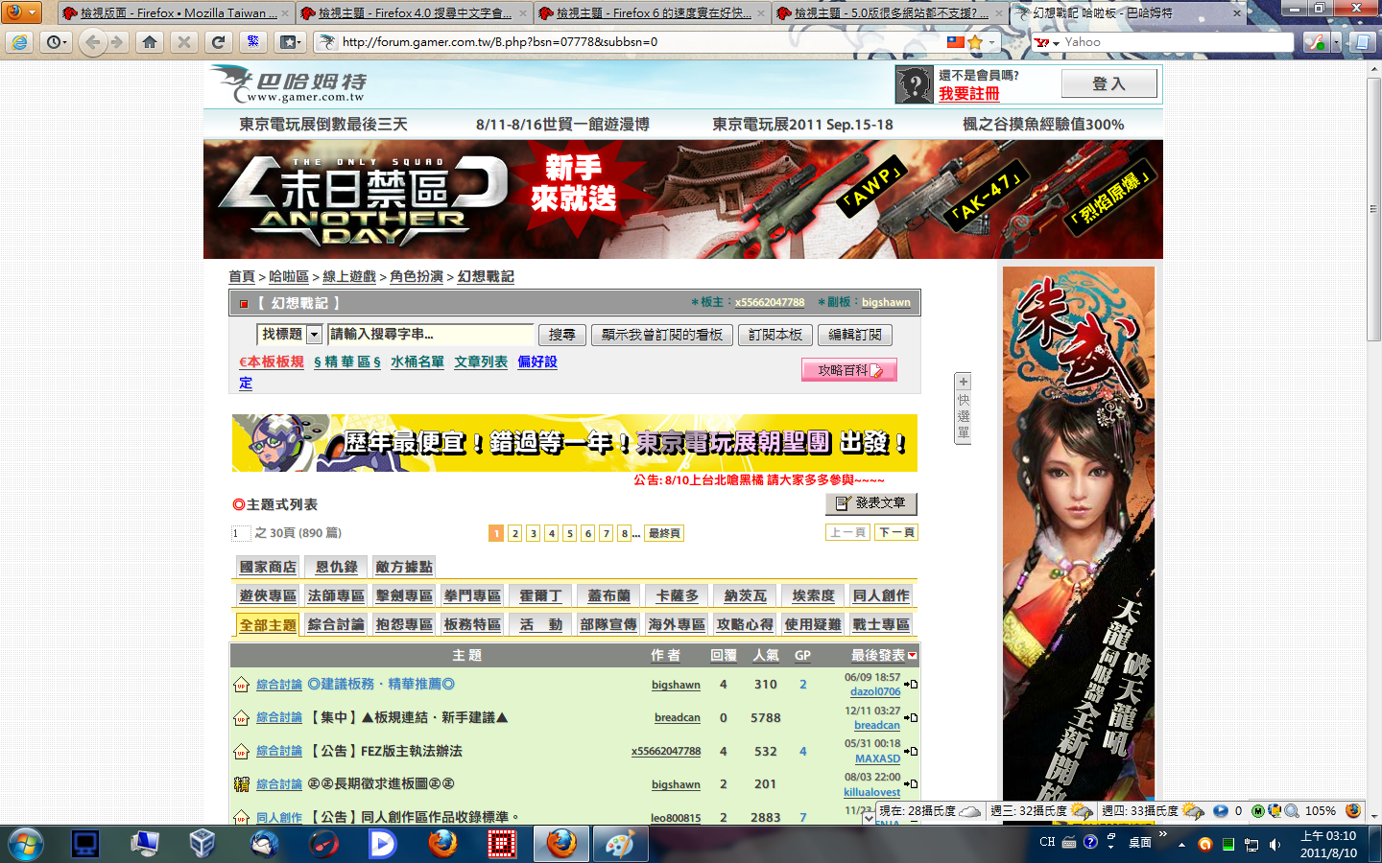This screenshot has width=1382, height=863.
Task: Click the 發表文章 post article button
Action: [871, 503]
